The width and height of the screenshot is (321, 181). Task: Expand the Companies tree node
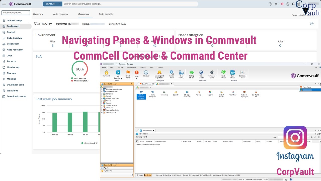[102, 94]
